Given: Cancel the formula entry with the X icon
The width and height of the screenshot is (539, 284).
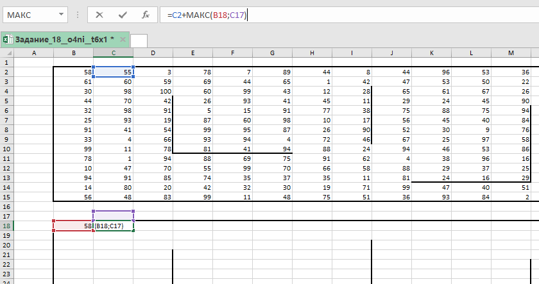Looking at the screenshot, I should pos(99,14).
